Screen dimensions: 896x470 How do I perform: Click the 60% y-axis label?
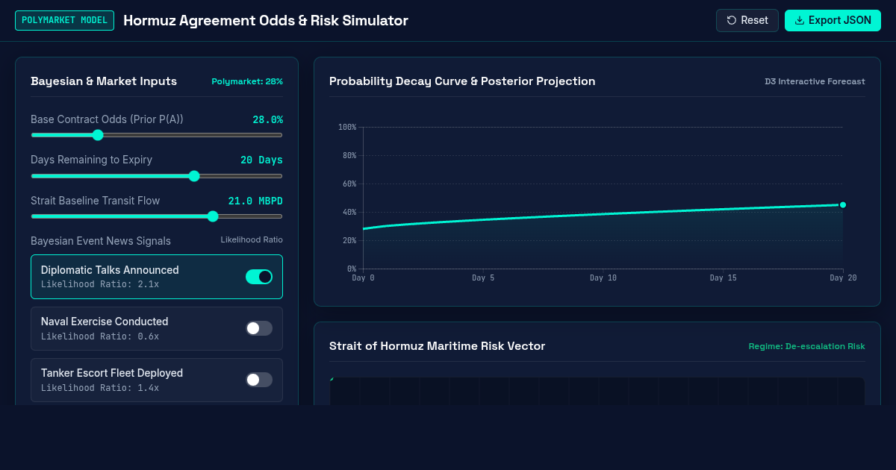[349, 184]
